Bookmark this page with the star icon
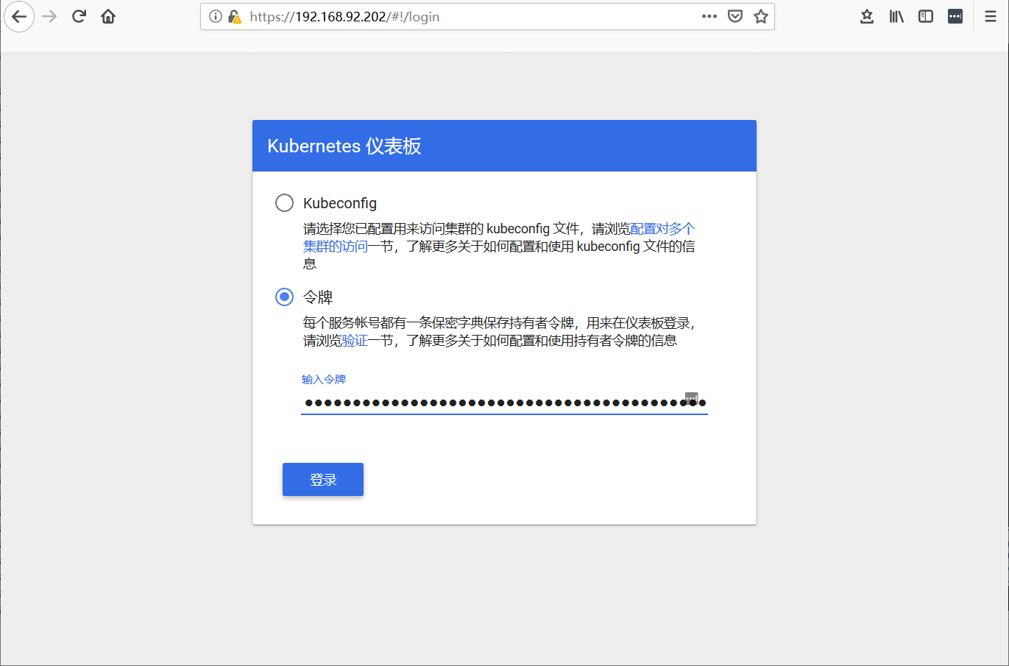This screenshot has height=666, width=1009. click(760, 15)
